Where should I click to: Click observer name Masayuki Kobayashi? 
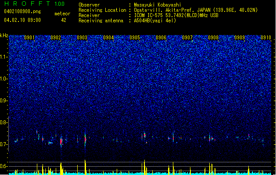click(x=158, y=5)
